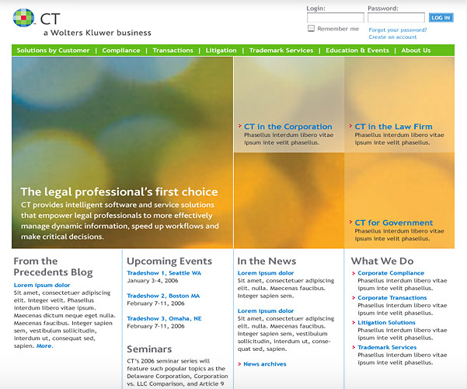
Task: Open Tradeshow 3, Omaha, NE event
Action: [164, 318]
